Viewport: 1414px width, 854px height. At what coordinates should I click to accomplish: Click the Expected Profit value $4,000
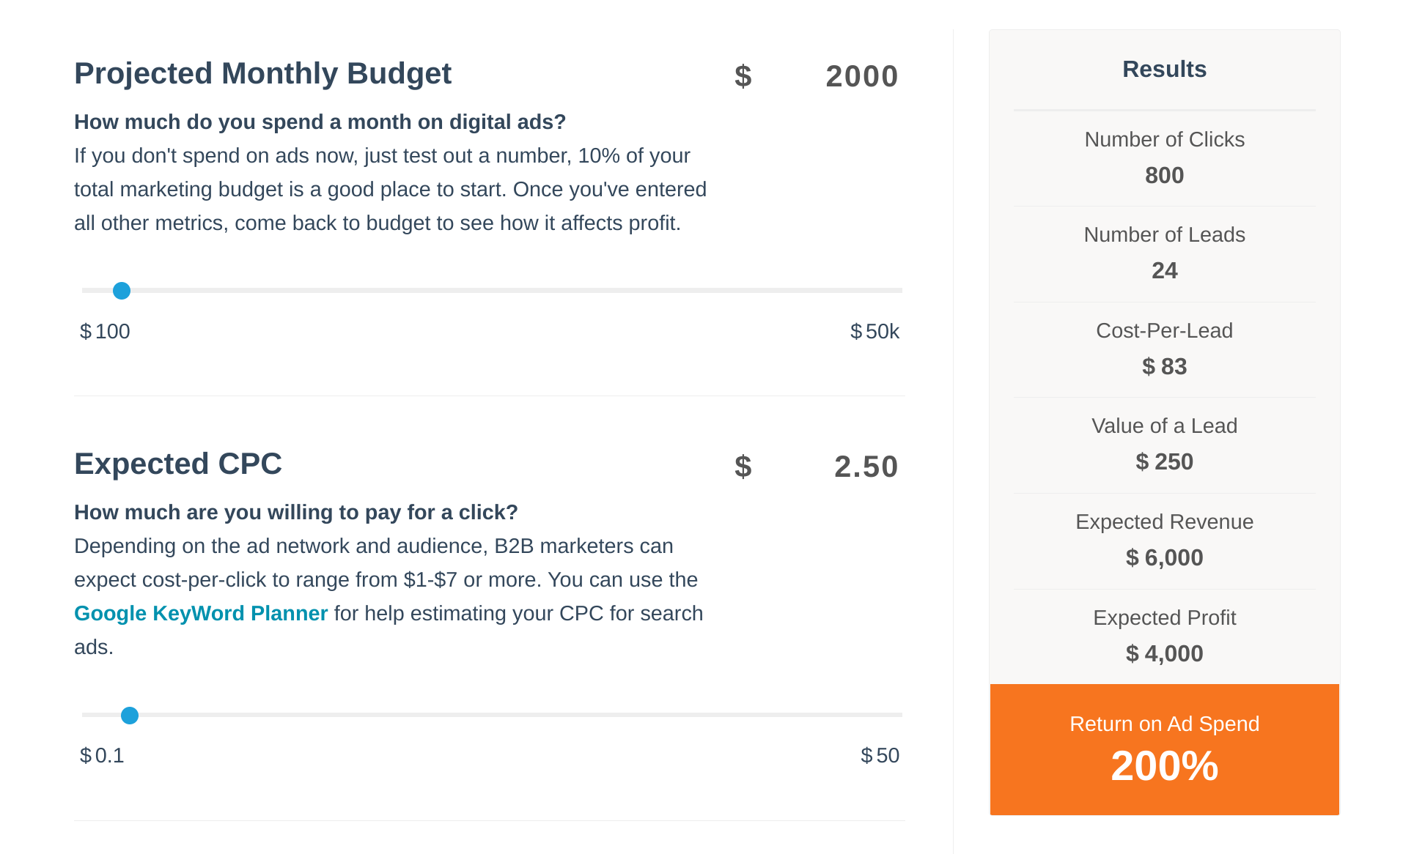point(1164,653)
